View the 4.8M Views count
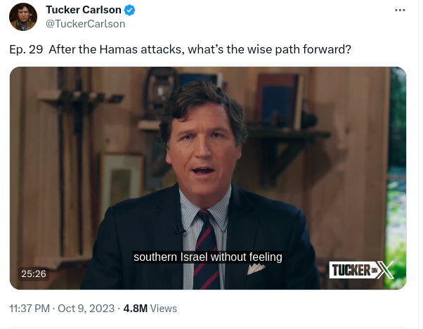 (150, 308)
